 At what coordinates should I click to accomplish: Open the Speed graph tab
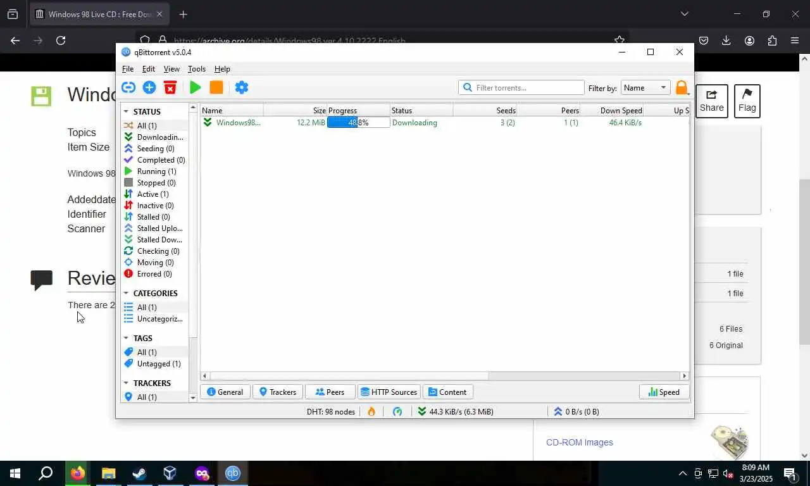664,392
